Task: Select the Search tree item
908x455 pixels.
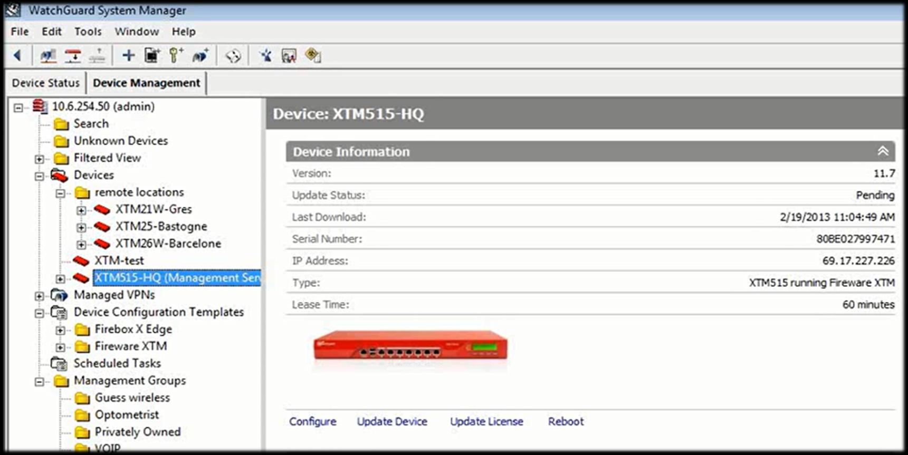Action: [x=91, y=123]
